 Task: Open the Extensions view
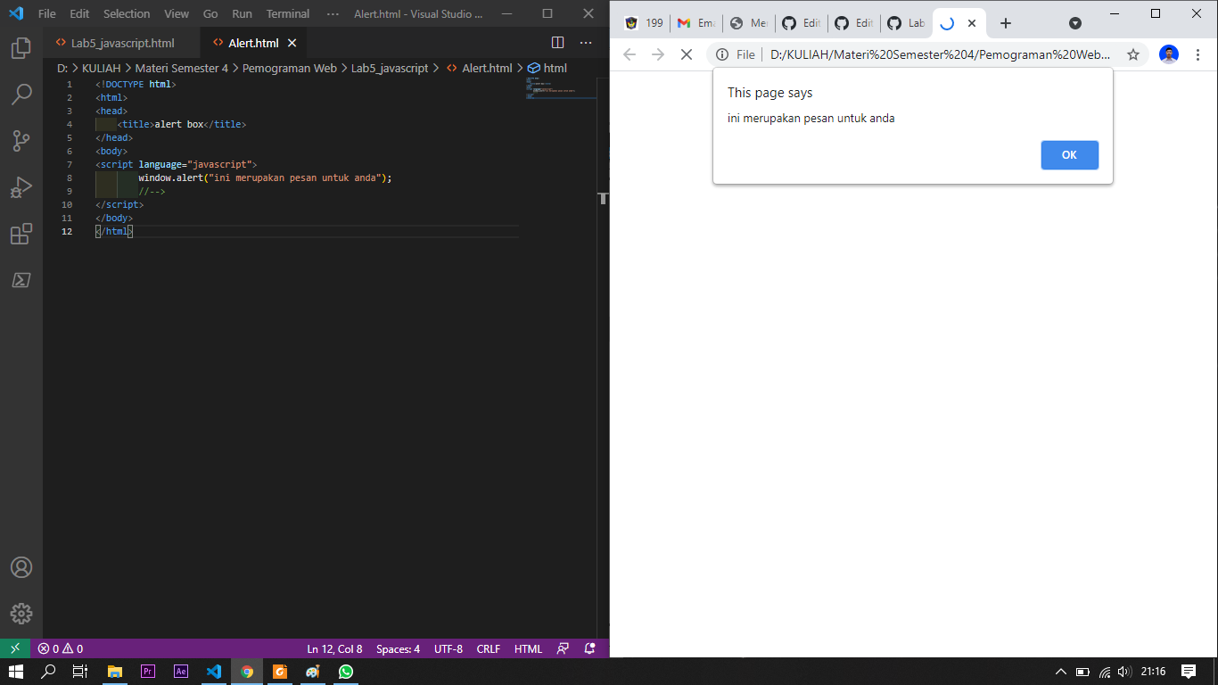(21, 234)
